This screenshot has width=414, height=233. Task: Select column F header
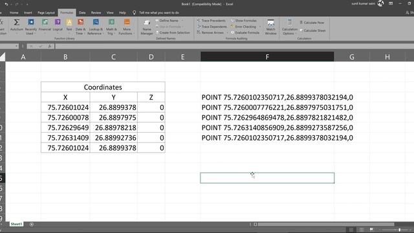[x=267, y=57]
